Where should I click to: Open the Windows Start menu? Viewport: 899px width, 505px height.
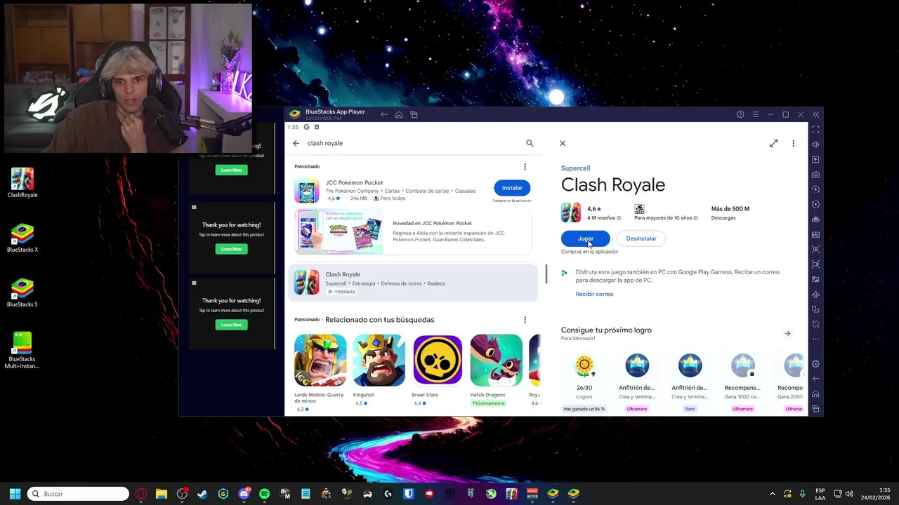(15, 494)
